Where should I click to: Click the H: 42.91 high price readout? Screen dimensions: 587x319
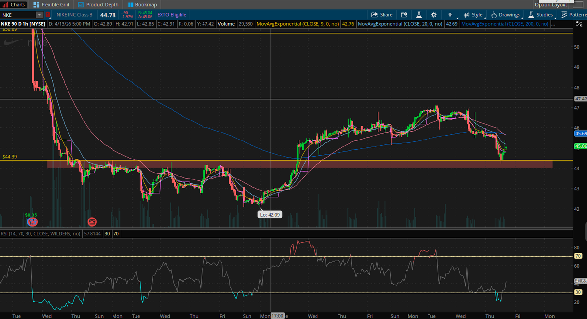(125, 23)
